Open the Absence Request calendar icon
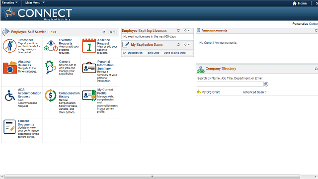318x179 pixels. pos(89,46)
